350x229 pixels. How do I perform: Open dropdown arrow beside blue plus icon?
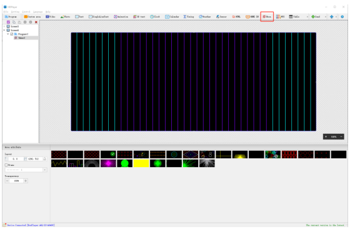[336, 17]
